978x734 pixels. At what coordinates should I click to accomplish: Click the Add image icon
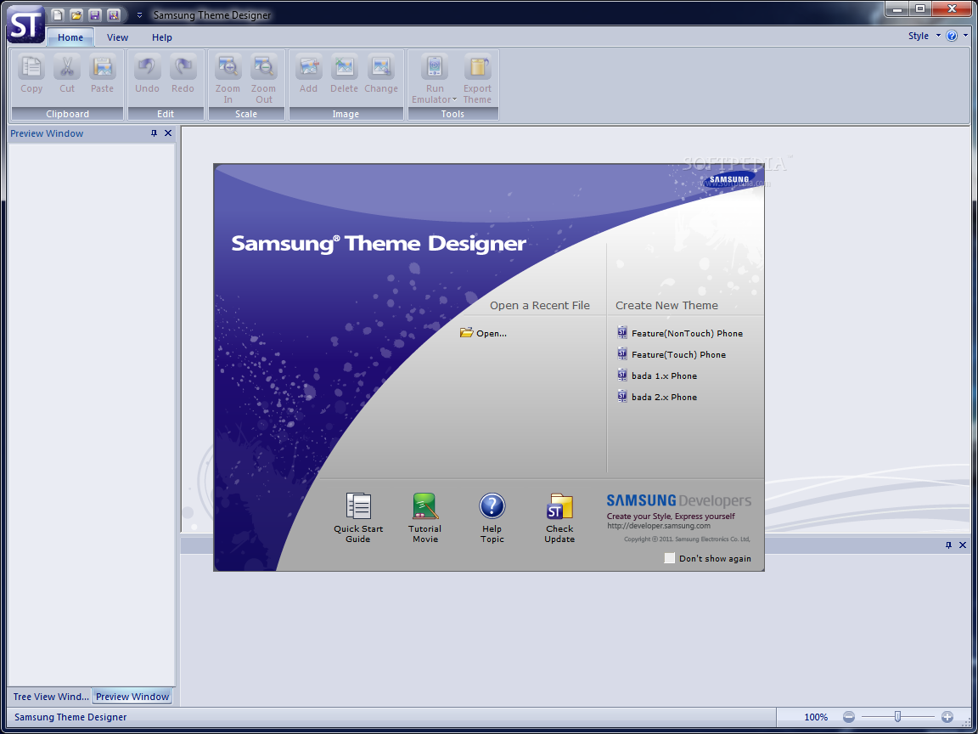coord(309,67)
